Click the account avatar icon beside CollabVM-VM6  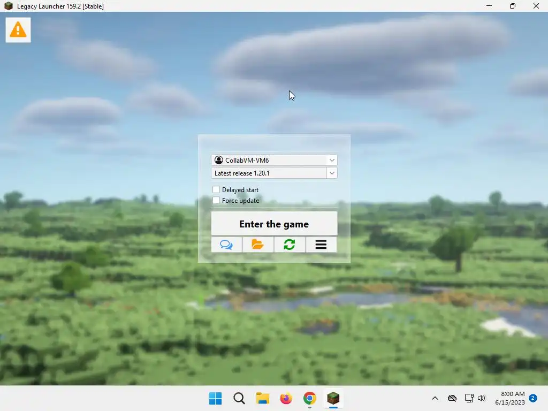tap(219, 160)
